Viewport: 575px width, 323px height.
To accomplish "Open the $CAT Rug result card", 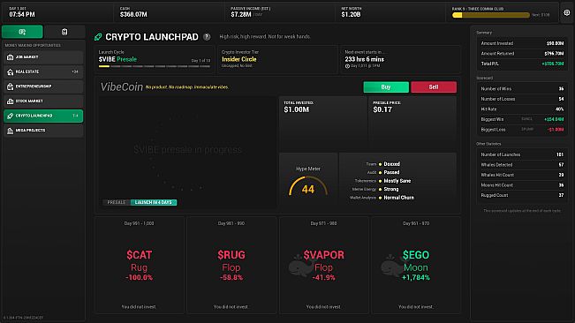I will pyautogui.click(x=139, y=265).
